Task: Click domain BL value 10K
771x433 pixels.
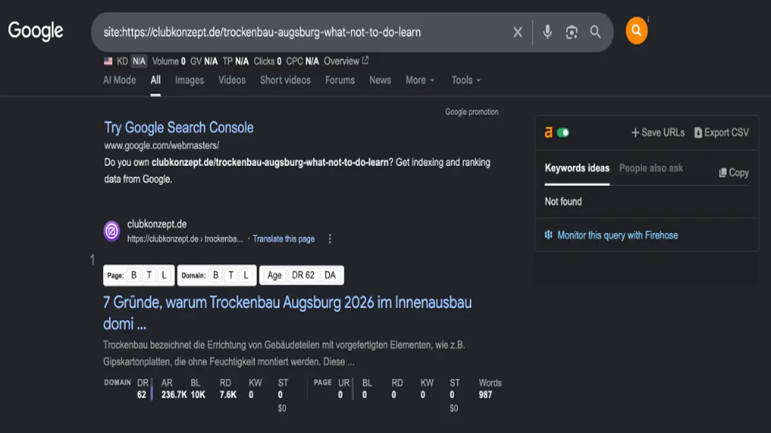Action: tap(198, 395)
